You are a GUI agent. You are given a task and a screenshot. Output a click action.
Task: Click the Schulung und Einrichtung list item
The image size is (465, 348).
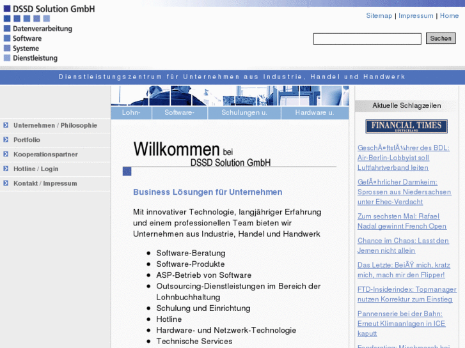click(203, 308)
